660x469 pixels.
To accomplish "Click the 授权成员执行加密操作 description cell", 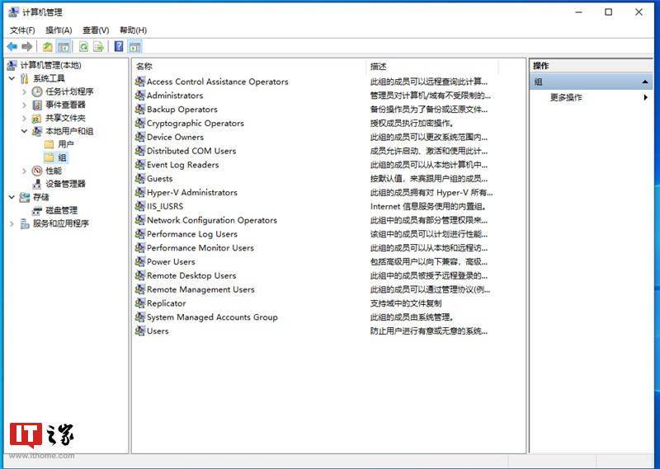I will click(x=412, y=124).
